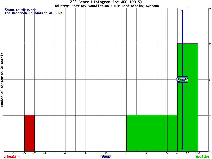Click the Number of companies y-axis label
212x159 pixels.
tap(2, 80)
